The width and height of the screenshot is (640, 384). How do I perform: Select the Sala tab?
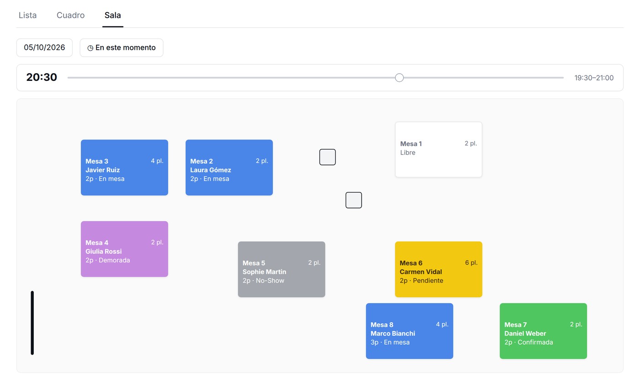(112, 15)
